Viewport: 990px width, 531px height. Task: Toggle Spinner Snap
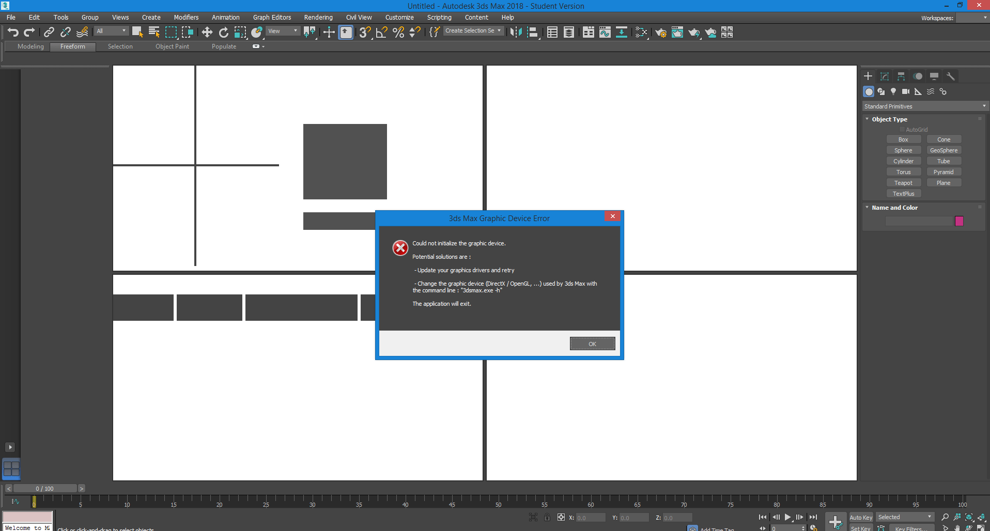pyautogui.click(x=415, y=32)
